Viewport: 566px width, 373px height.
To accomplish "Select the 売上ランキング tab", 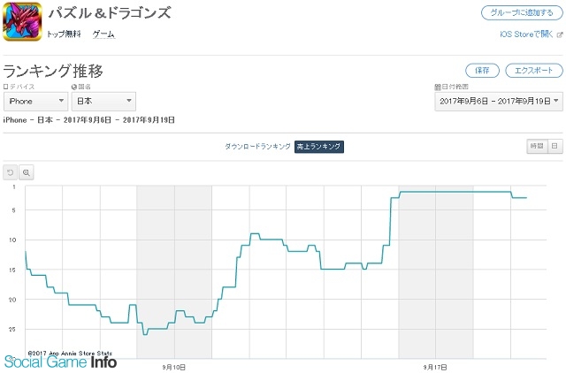I will (x=318, y=146).
